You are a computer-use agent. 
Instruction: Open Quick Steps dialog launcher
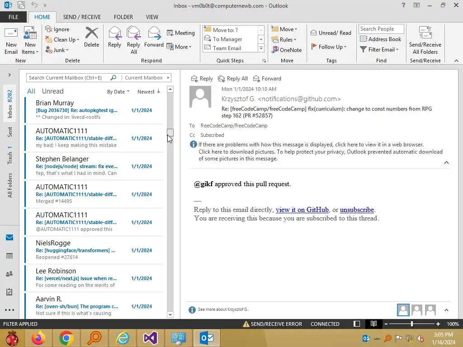pyautogui.click(x=264, y=61)
